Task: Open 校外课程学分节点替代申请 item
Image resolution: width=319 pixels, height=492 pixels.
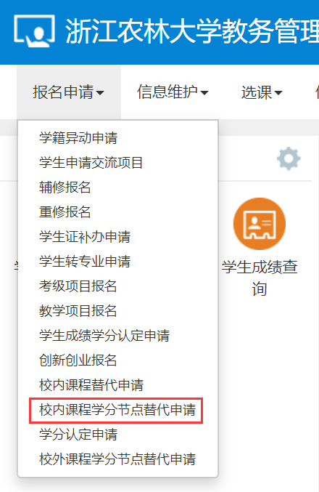Action: pyautogui.click(x=117, y=459)
